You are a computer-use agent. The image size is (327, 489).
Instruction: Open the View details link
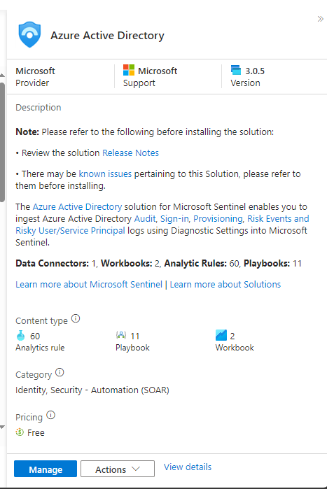tap(188, 467)
